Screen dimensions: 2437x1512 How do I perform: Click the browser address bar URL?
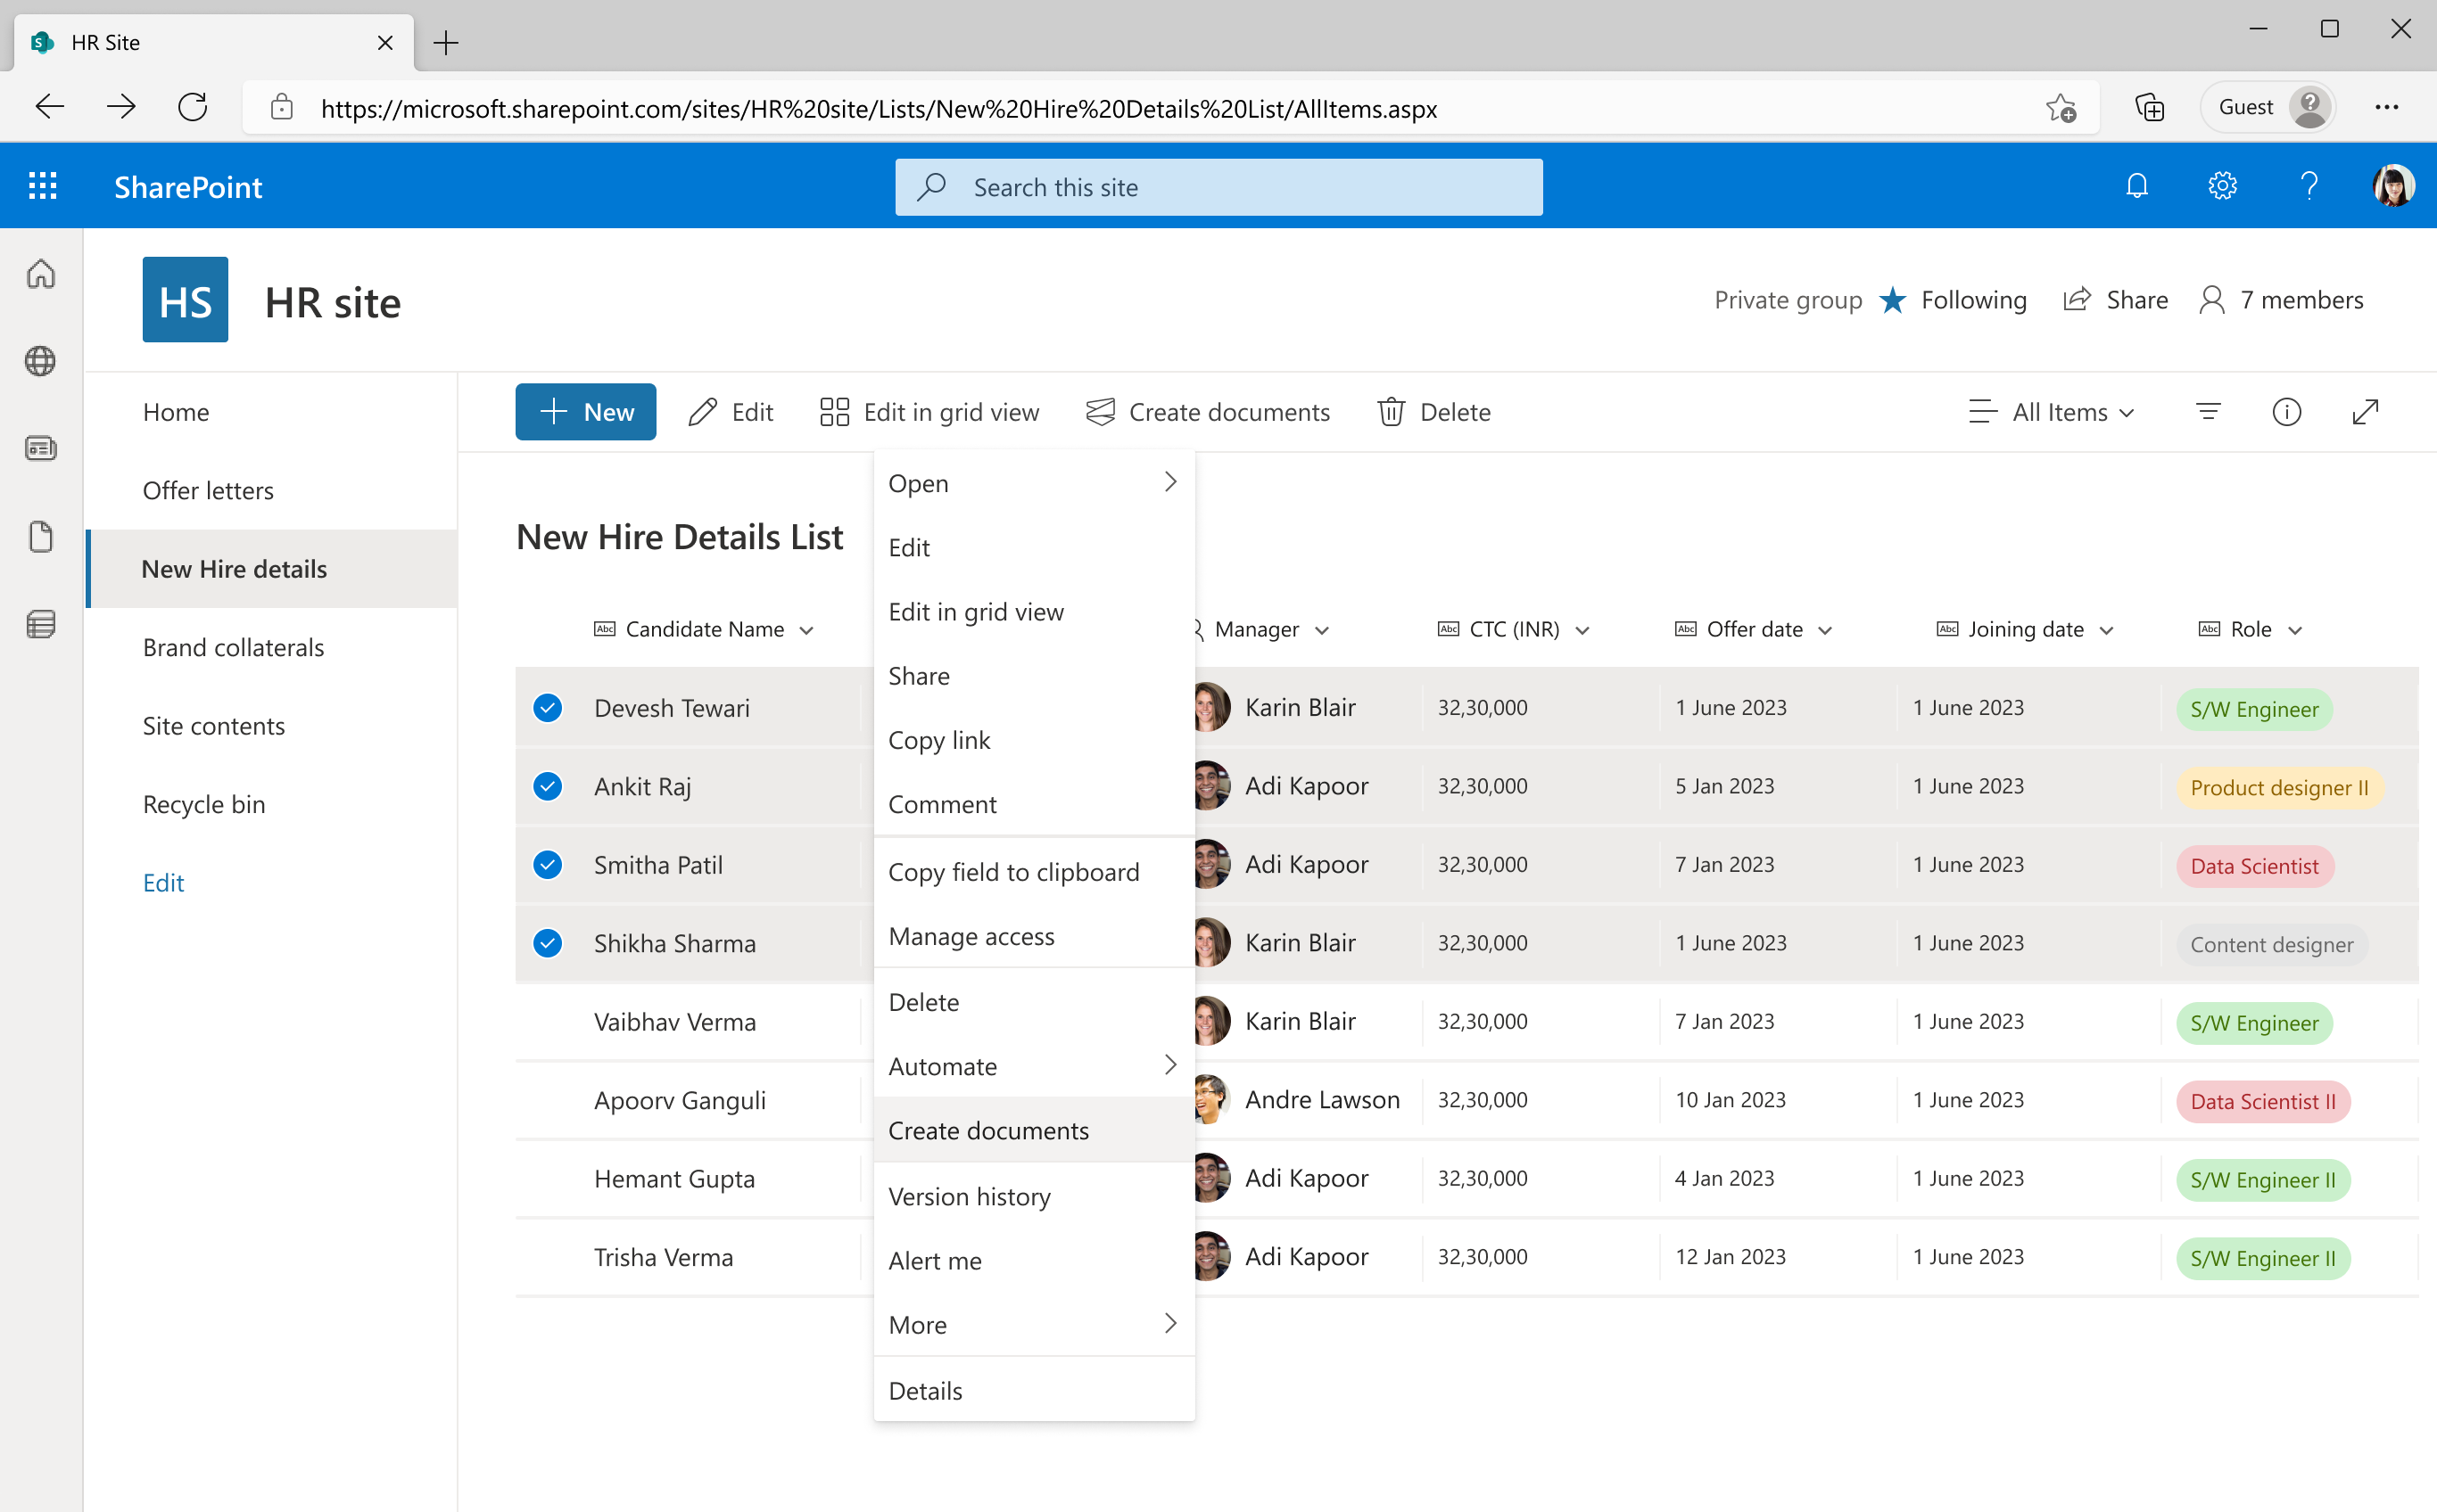(x=879, y=108)
